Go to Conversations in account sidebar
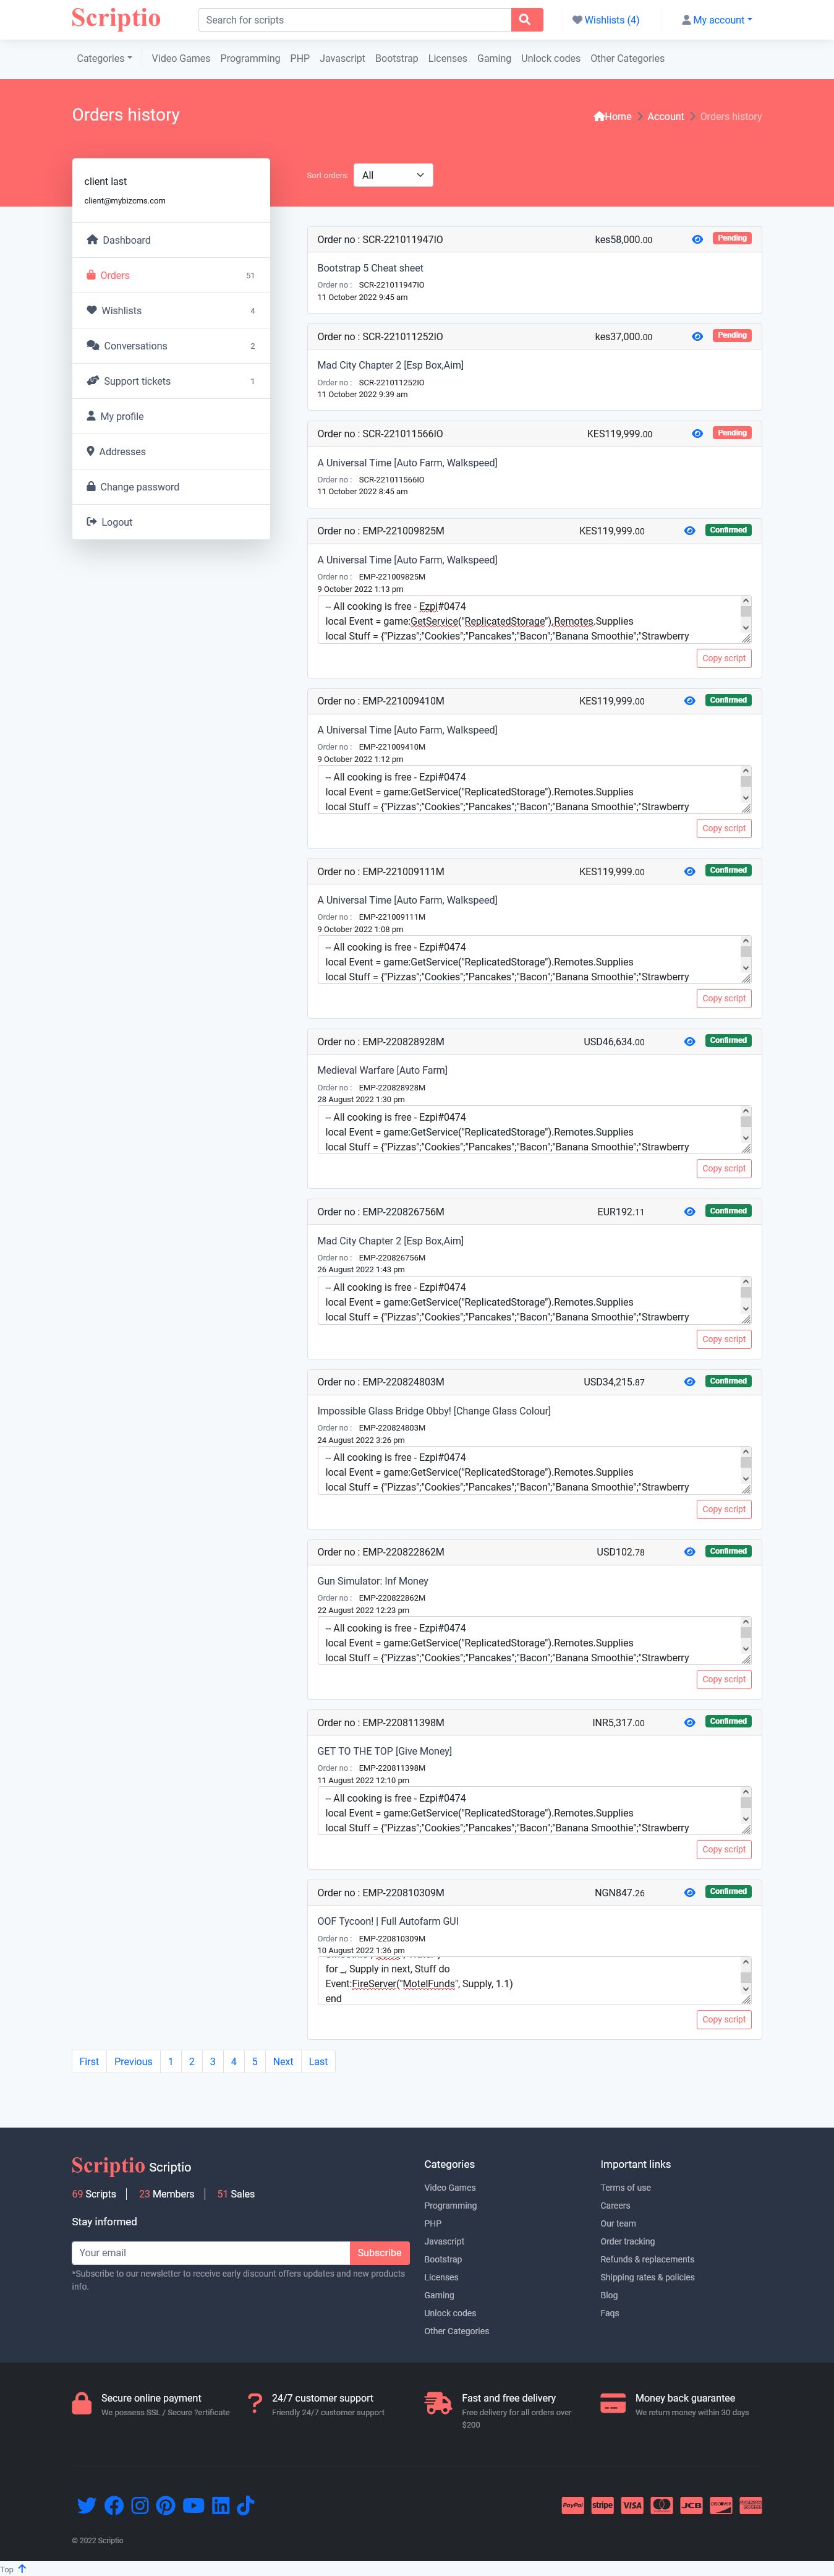 click(x=135, y=346)
